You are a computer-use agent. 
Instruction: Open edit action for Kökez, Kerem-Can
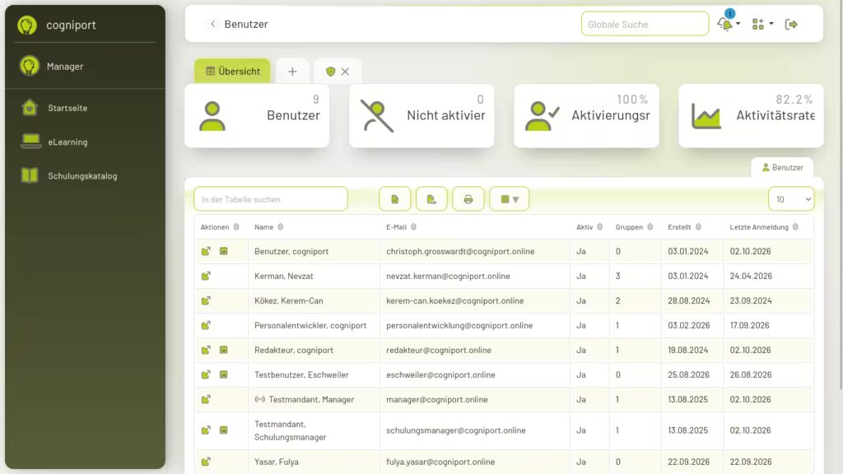tap(206, 300)
